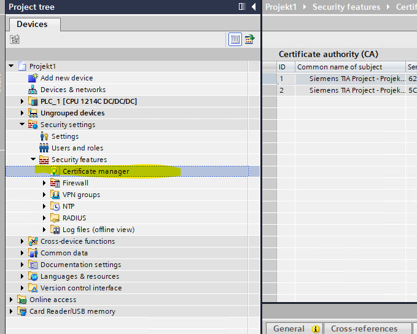Open the Cross-references tab
This screenshot has width=417, height=334.
coord(364,328)
